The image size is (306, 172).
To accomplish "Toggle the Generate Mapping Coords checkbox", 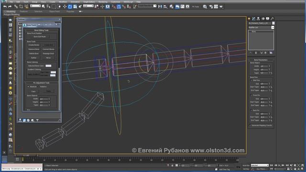I will pyautogui.click(x=250, y=125).
